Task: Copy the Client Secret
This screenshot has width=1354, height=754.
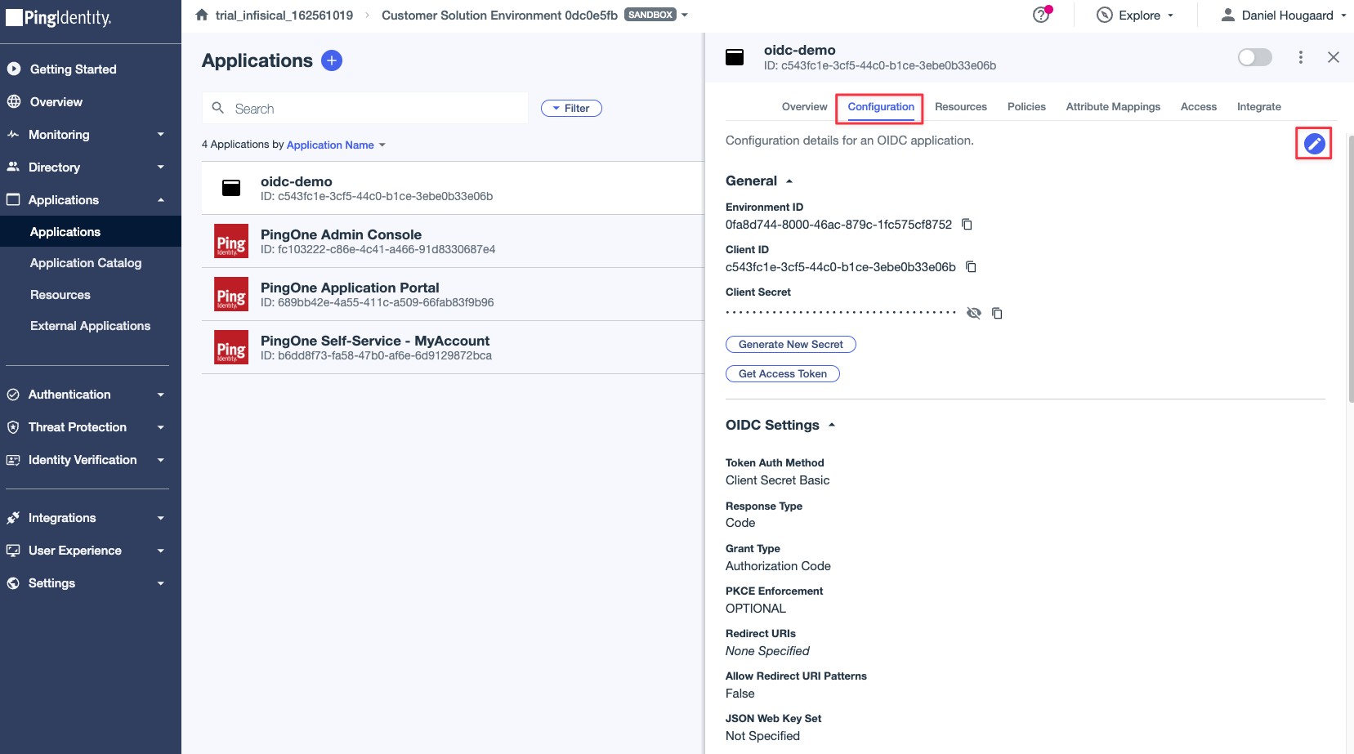Action: coord(997,313)
